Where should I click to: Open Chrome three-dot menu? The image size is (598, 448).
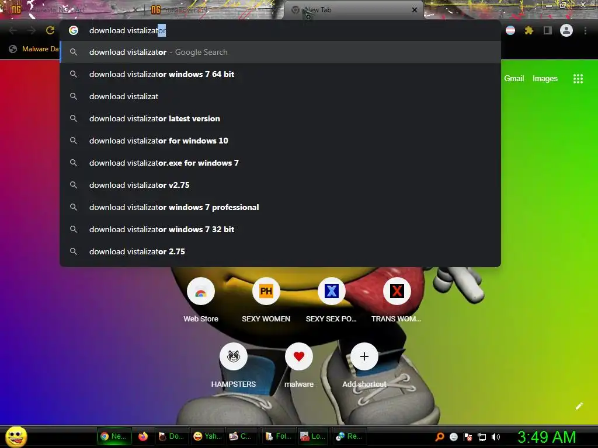(x=585, y=30)
